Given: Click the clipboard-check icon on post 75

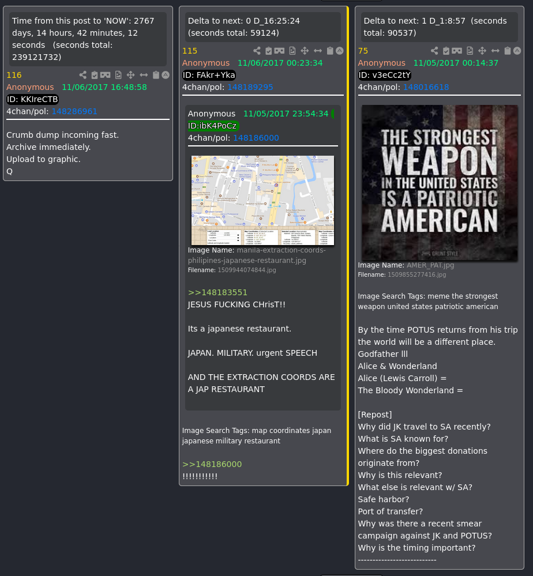Looking at the screenshot, I should click(446, 51).
